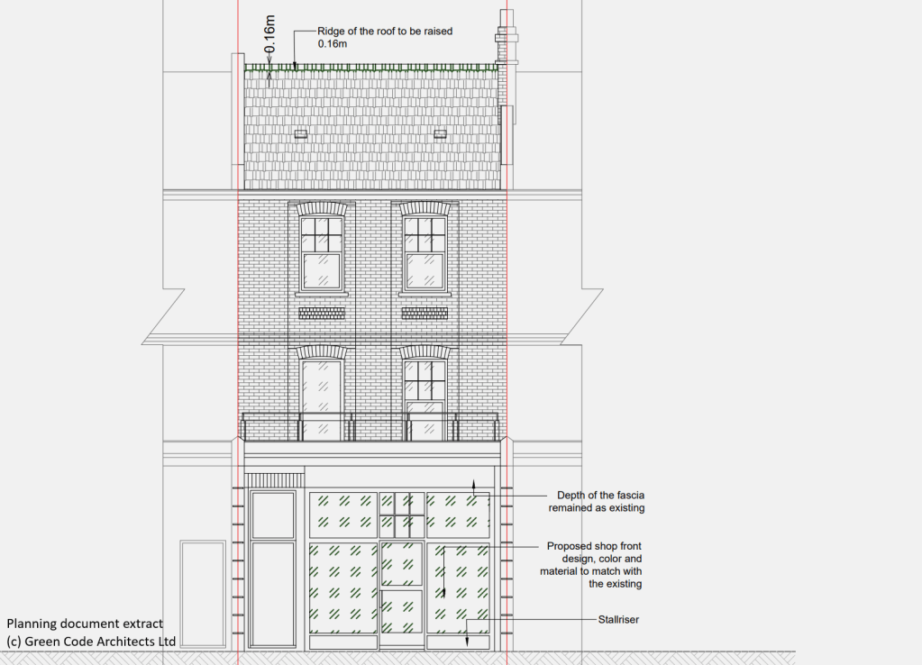Select the right roof vent on the tiles
Image resolution: width=922 pixels, height=665 pixels.
440,134
